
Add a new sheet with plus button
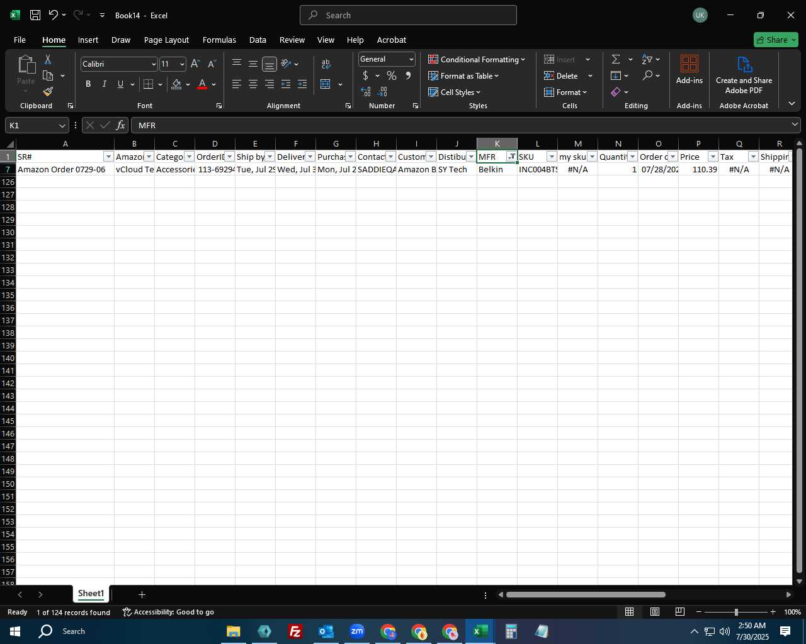(x=142, y=594)
